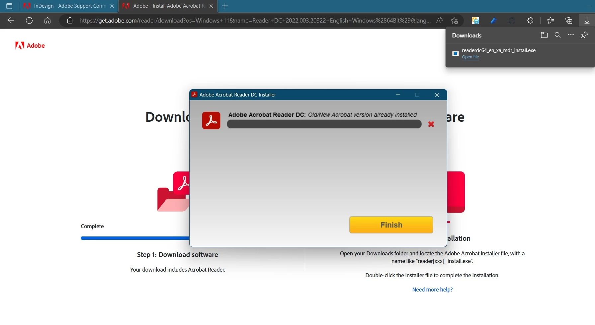Click the blue pen extension icon
Image resolution: width=595 pixels, height=325 pixels.
[x=493, y=21]
